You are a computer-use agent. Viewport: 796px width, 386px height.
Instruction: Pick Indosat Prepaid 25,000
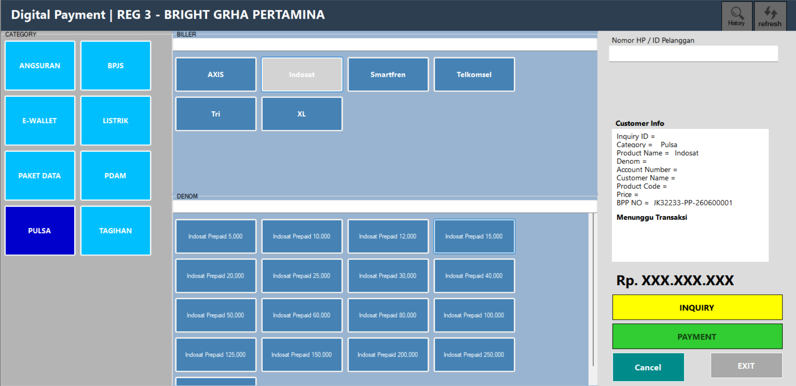tap(302, 276)
